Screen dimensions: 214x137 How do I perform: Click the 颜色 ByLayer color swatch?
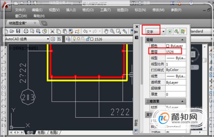pyautogui.click(x=168, y=46)
